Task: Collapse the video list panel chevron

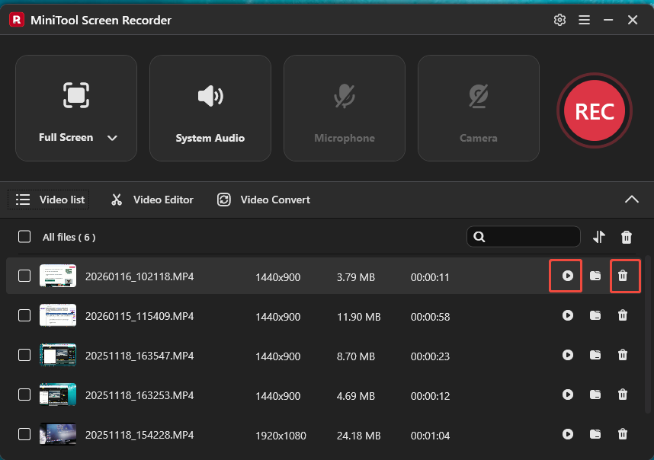Action: [632, 199]
